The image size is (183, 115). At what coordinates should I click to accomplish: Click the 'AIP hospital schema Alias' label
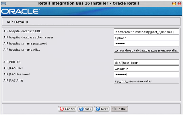22,50
